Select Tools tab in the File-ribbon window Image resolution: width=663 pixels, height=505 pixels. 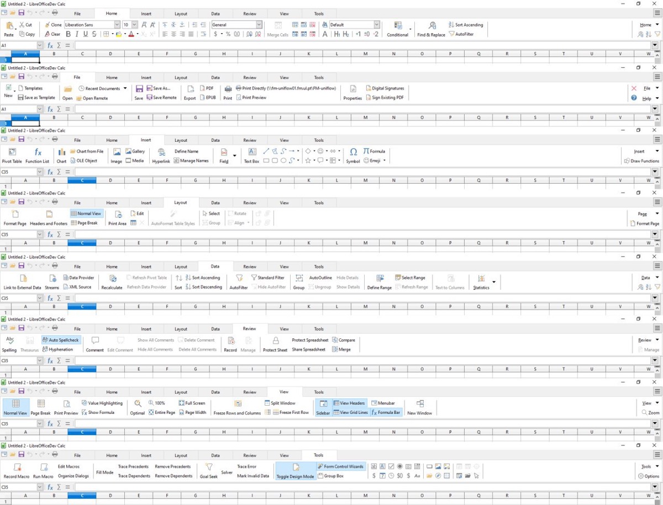(x=319, y=77)
